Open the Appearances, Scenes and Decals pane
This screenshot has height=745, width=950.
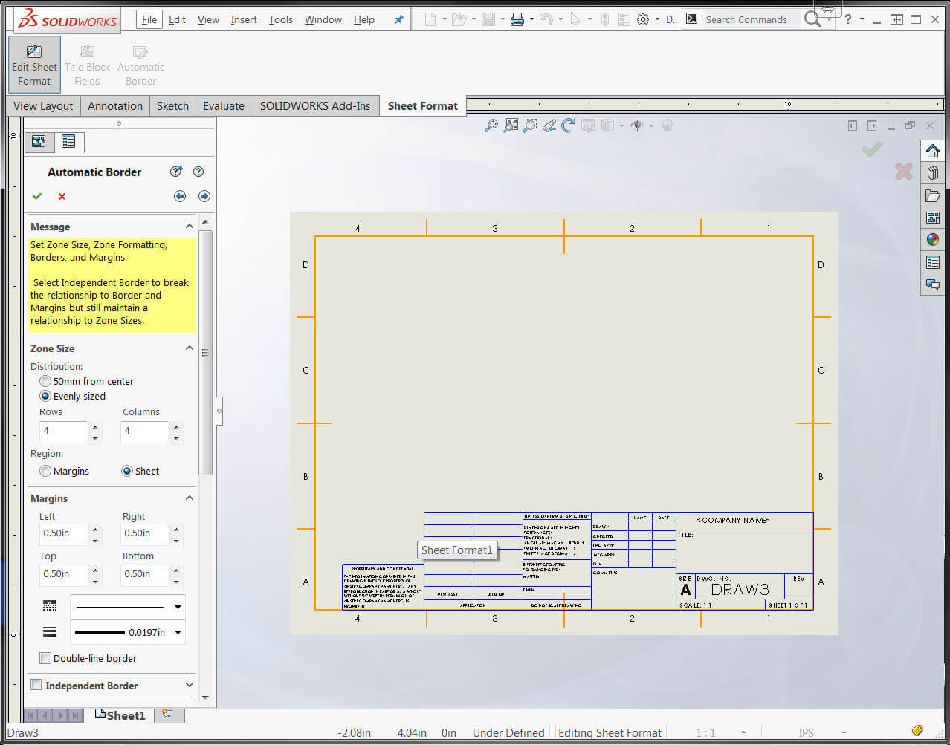[933, 239]
